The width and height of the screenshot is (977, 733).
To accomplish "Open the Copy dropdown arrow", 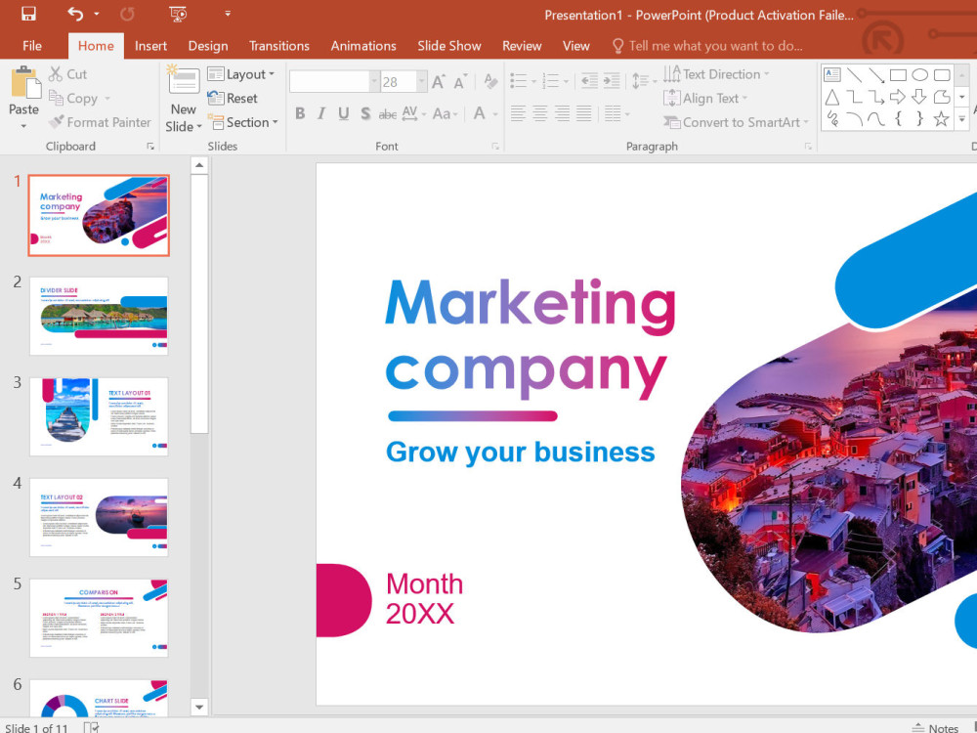I will 107,99.
